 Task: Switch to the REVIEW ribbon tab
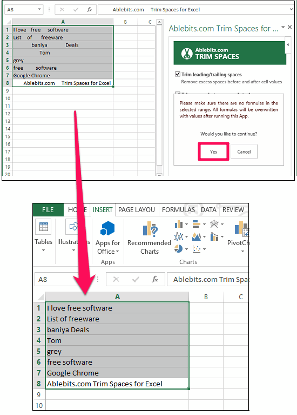(233, 210)
